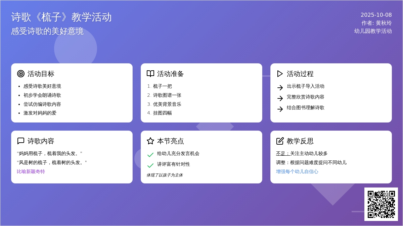
Task: Click the star icon beside 本节亮点
Action: (x=150, y=141)
